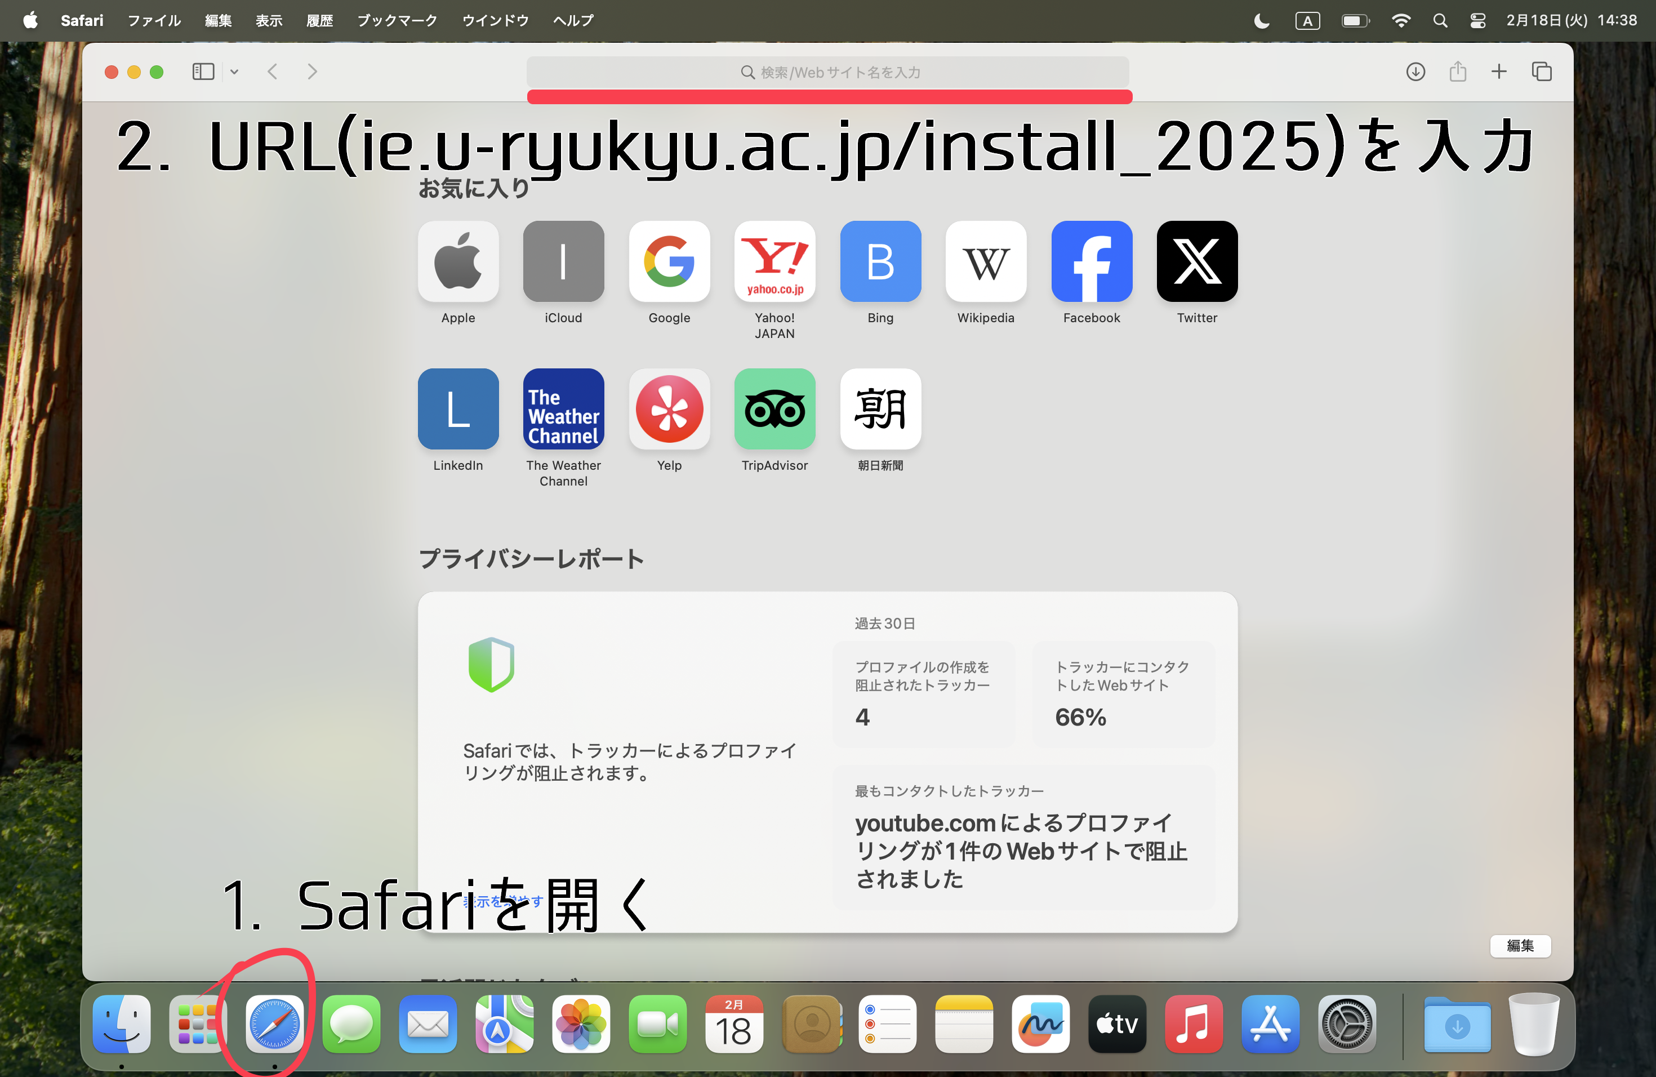Open a new tab with plus button
The image size is (1656, 1077).
pos(1499,72)
